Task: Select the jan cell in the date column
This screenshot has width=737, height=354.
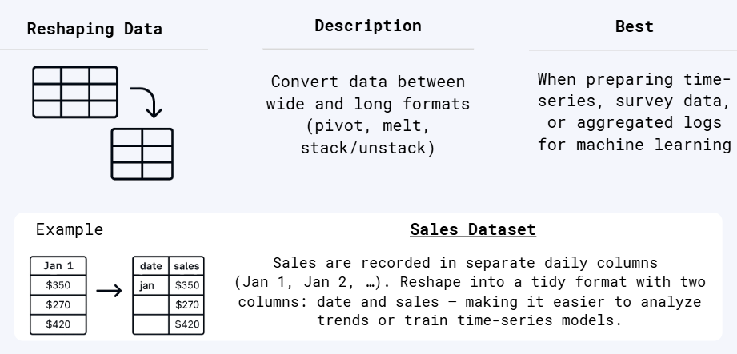Action: (x=150, y=285)
